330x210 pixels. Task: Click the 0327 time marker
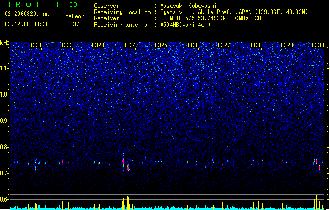(x=224, y=45)
